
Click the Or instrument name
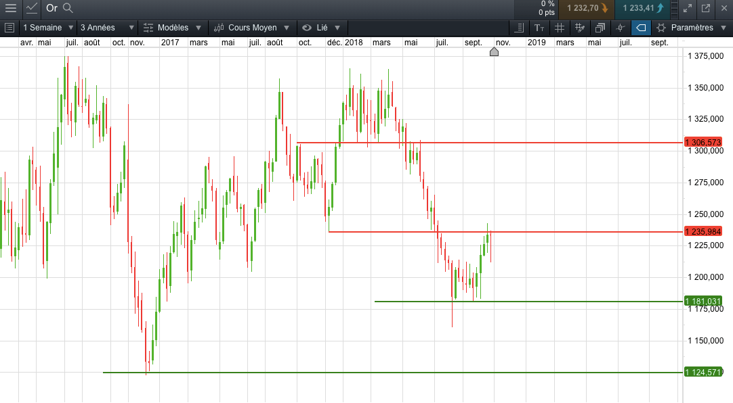pos(51,8)
